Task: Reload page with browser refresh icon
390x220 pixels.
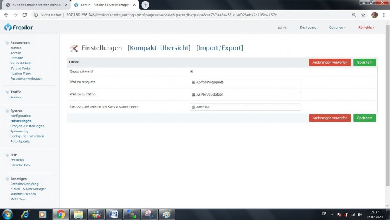Action: (25, 15)
